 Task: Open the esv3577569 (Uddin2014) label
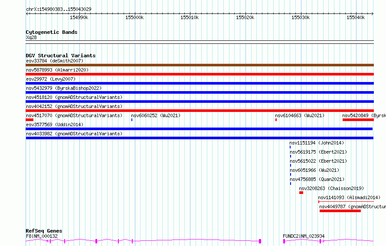click(x=55, y=125)
